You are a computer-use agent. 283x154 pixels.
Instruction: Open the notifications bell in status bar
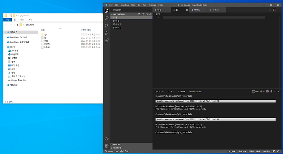[278, 151]
